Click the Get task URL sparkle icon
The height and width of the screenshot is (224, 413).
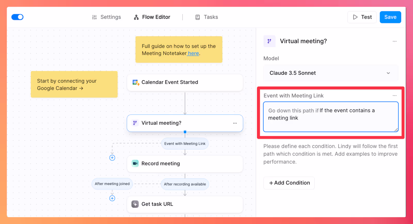(x=135, y=204)
